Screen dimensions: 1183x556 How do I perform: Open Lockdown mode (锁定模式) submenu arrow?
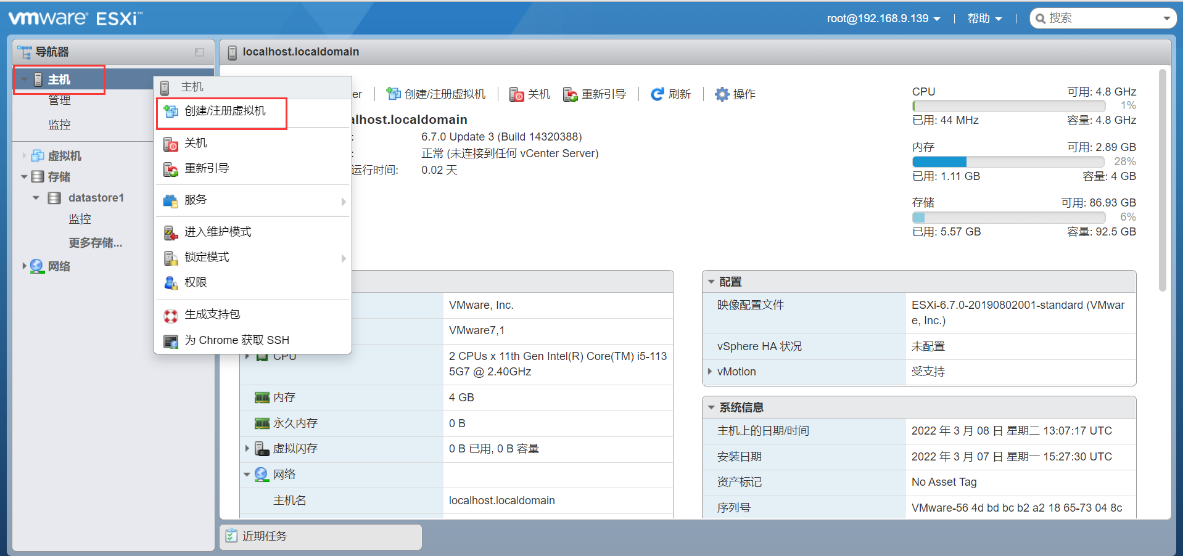tap(344, 258)
